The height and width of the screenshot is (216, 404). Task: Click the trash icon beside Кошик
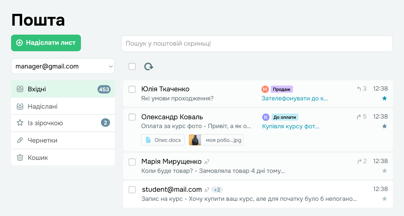(20, 157)
